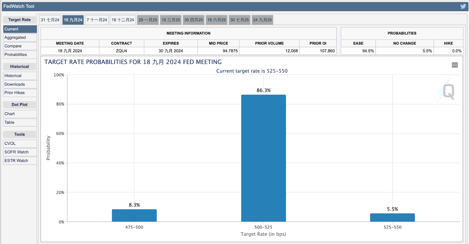Click the ZQU4 contract cell
The width and height of the screenshot is (470, 244).
click(122, 51)
